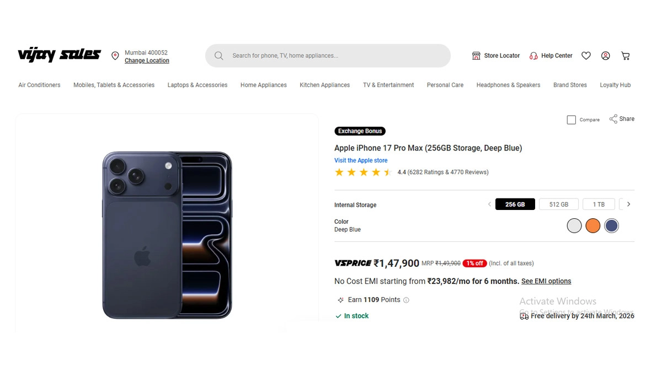Click the wishlist heart icon
Viewport: 662px width, 372px height.
tap(586, 56)
